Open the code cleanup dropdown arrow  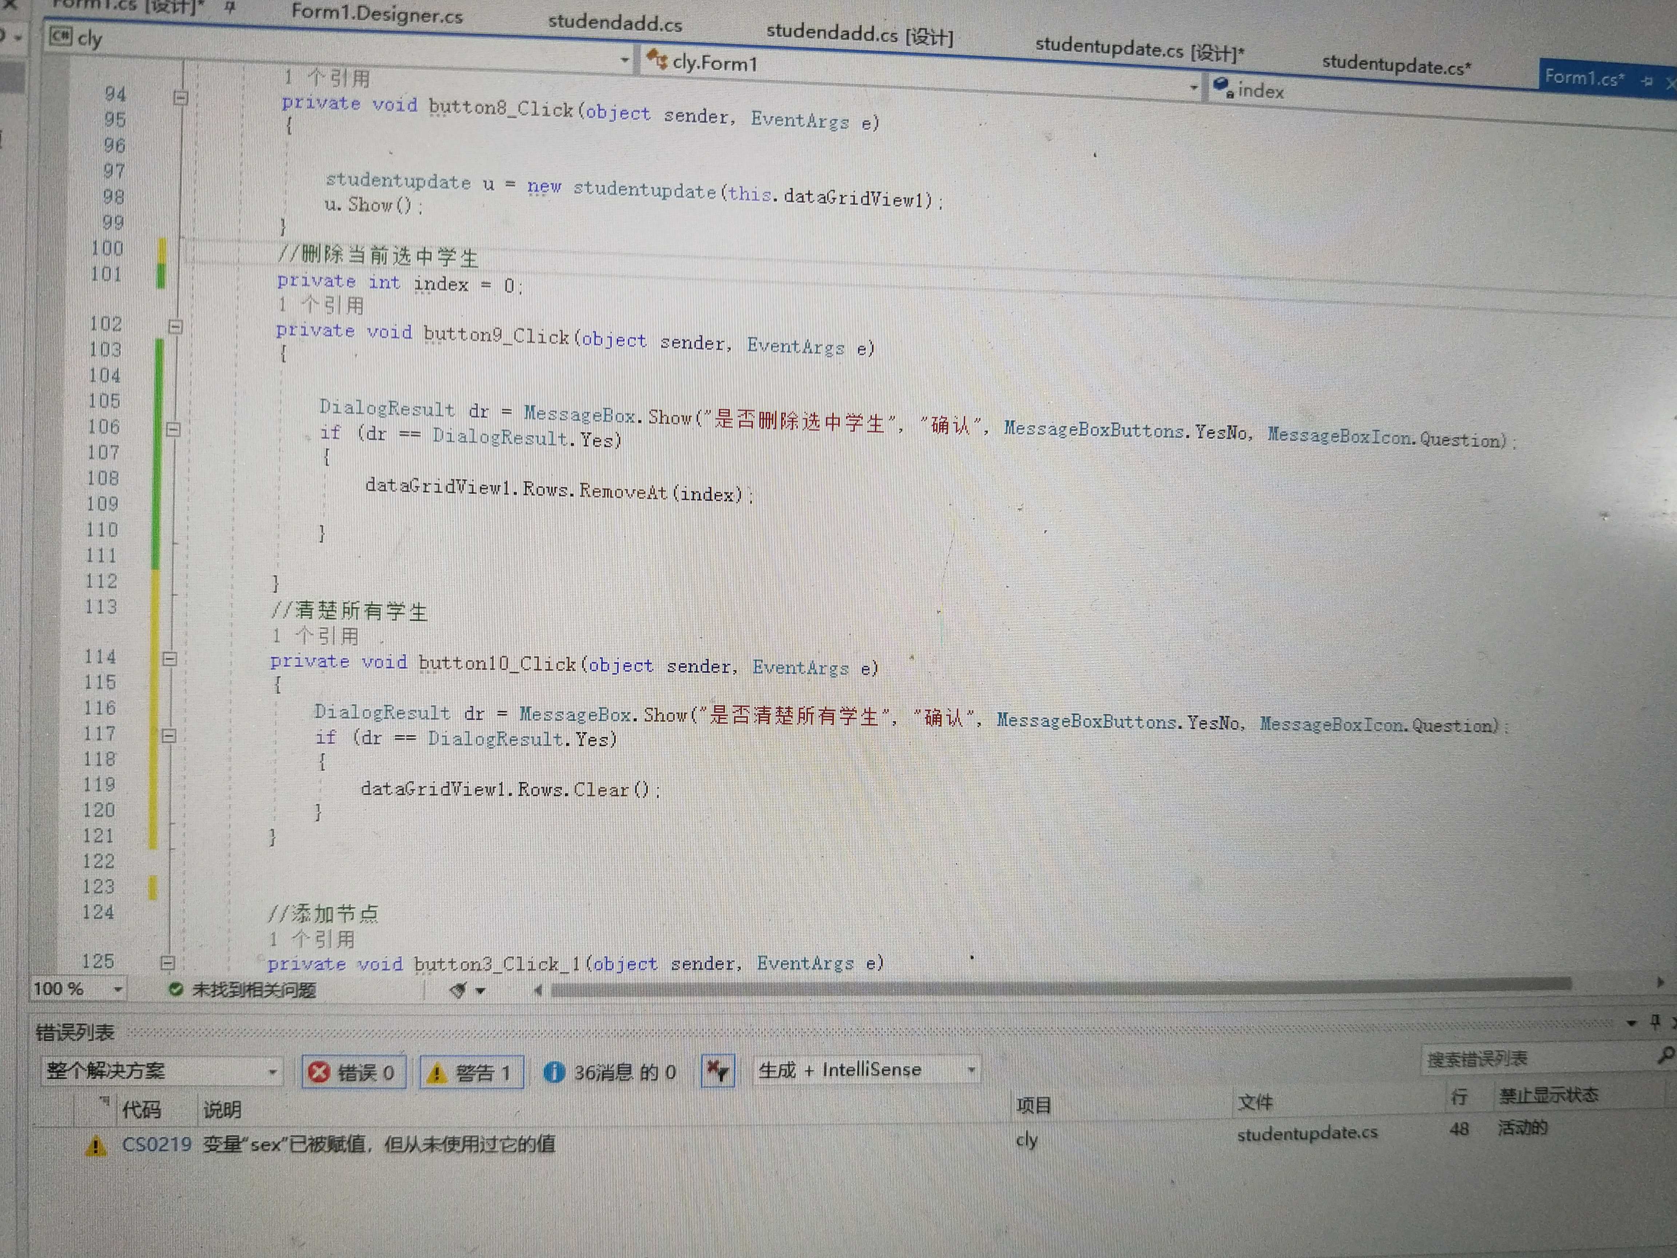[481, 990]
